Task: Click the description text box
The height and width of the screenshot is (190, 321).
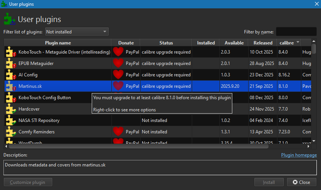Action: click(x=160, y=168)
